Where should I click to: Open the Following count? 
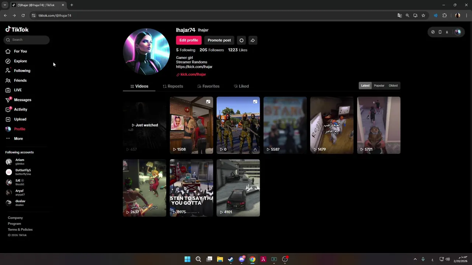(185, 50)
